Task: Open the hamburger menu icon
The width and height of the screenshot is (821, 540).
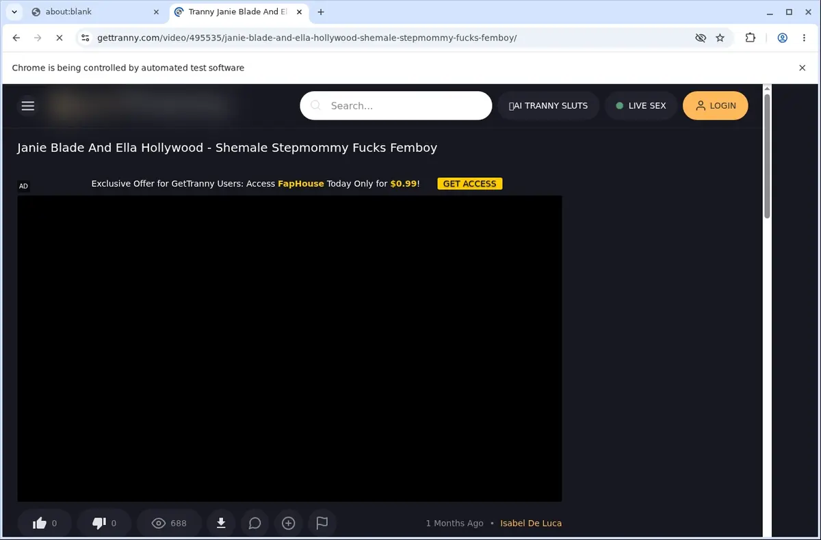Action: [x=27, y=105]
